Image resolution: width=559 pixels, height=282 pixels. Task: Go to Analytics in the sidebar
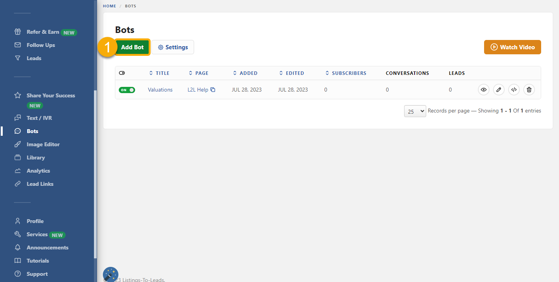(38, 171)
